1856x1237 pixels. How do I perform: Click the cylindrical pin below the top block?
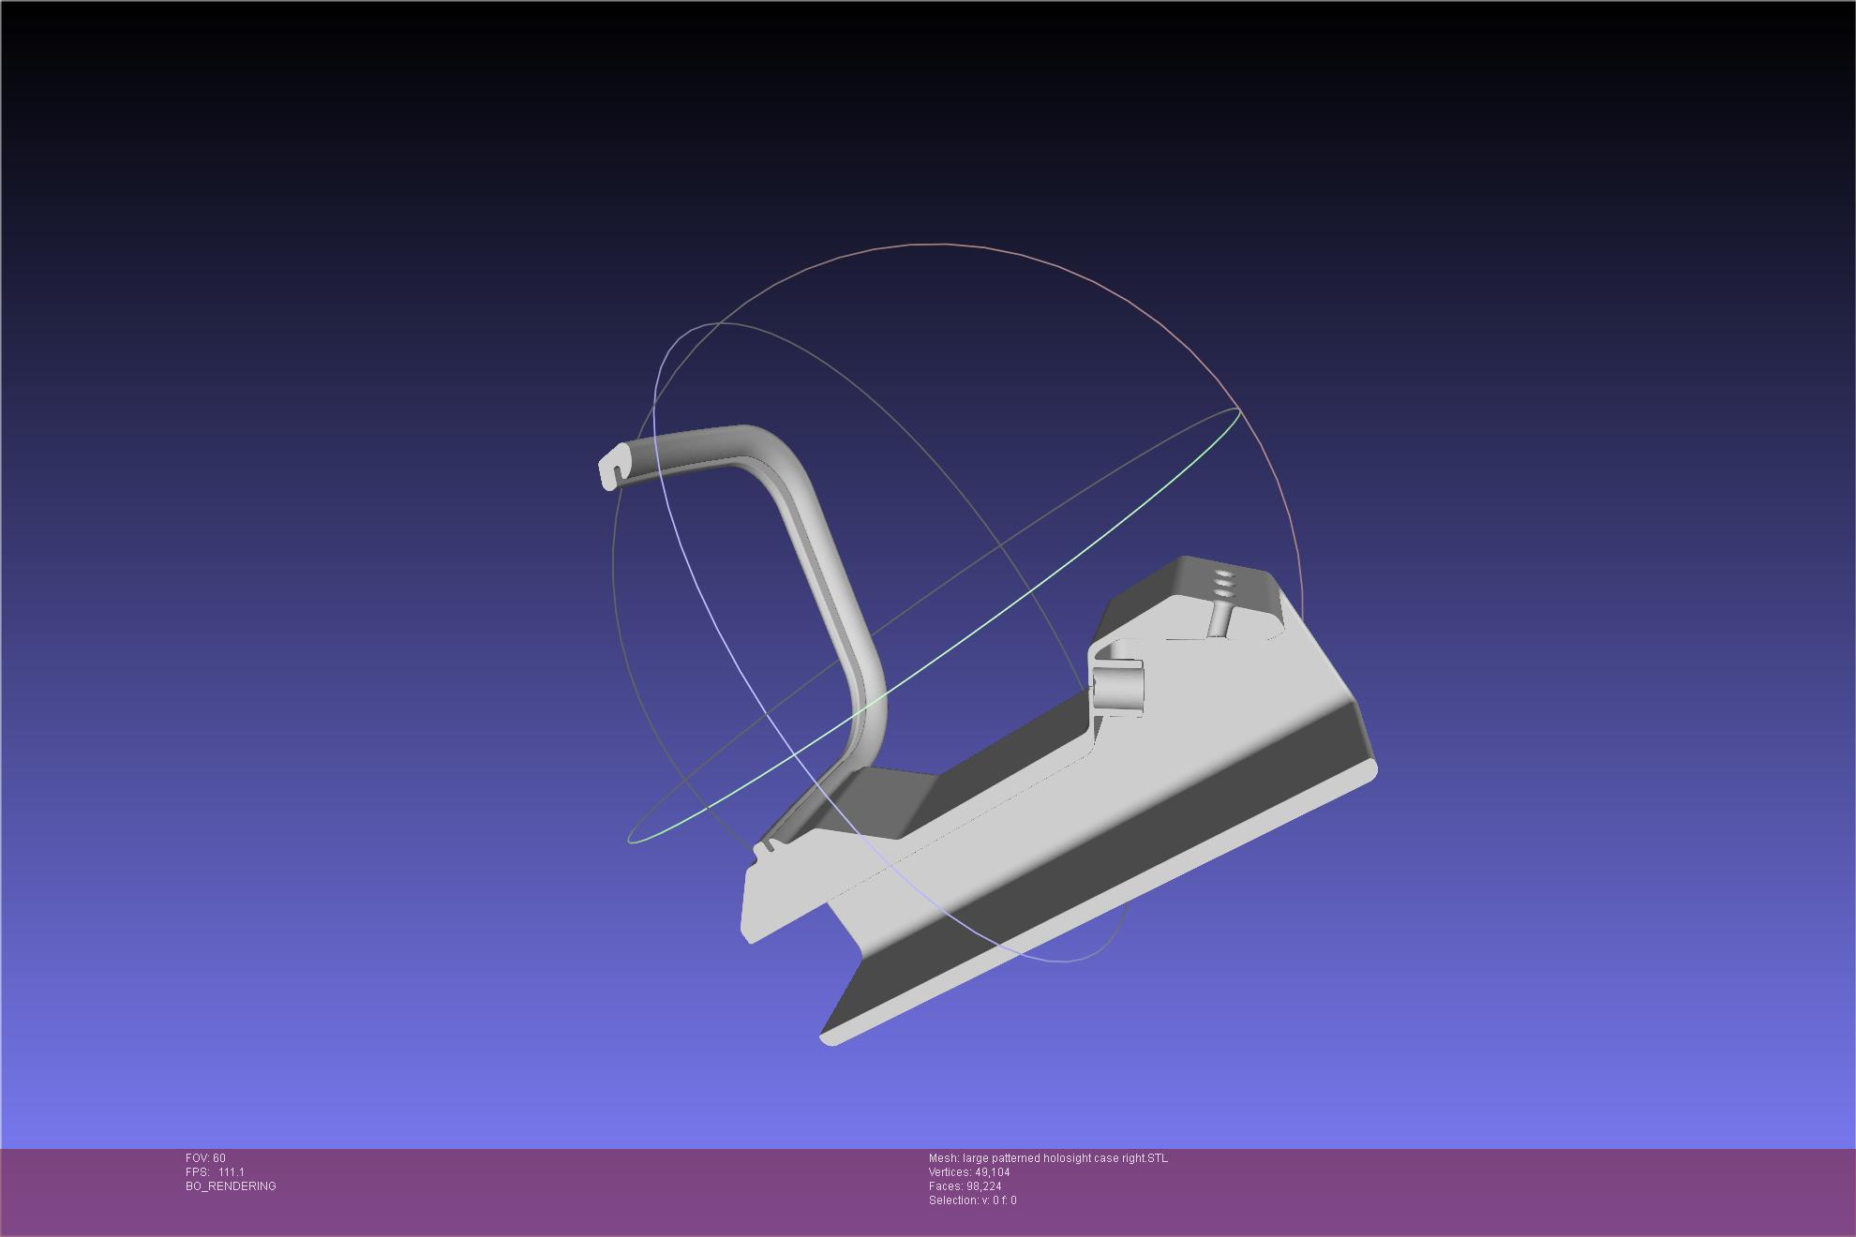click(x=1220, y=619)
